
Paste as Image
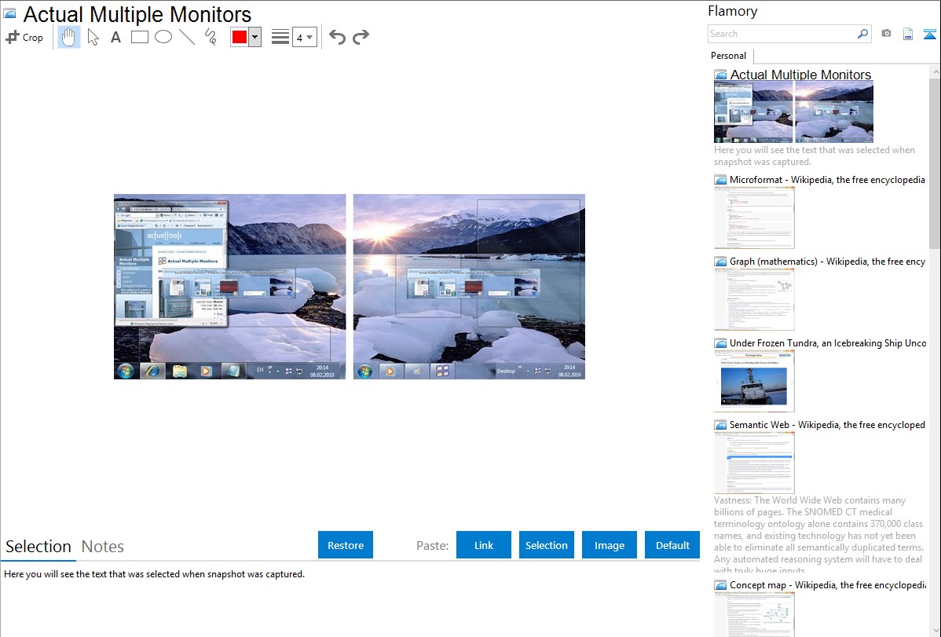click(x=609, y=545)
